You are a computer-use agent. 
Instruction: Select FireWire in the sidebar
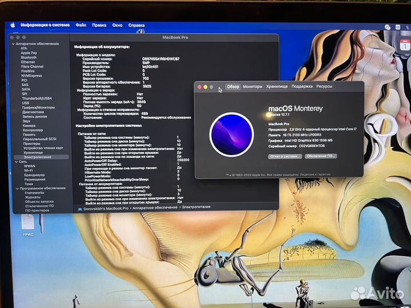(28, 71)
